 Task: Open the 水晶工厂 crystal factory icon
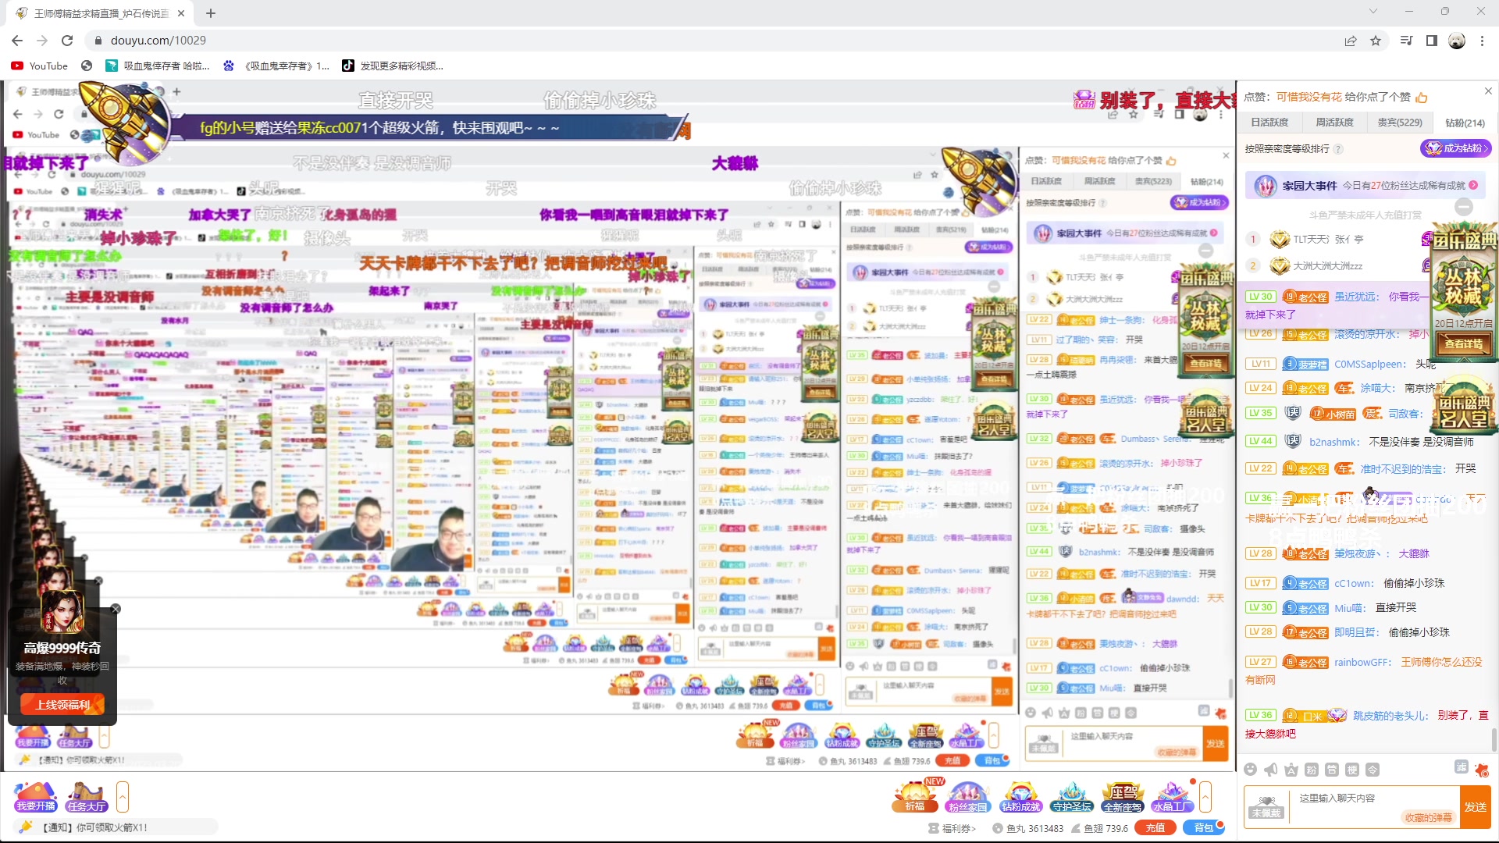point(1175,796)
